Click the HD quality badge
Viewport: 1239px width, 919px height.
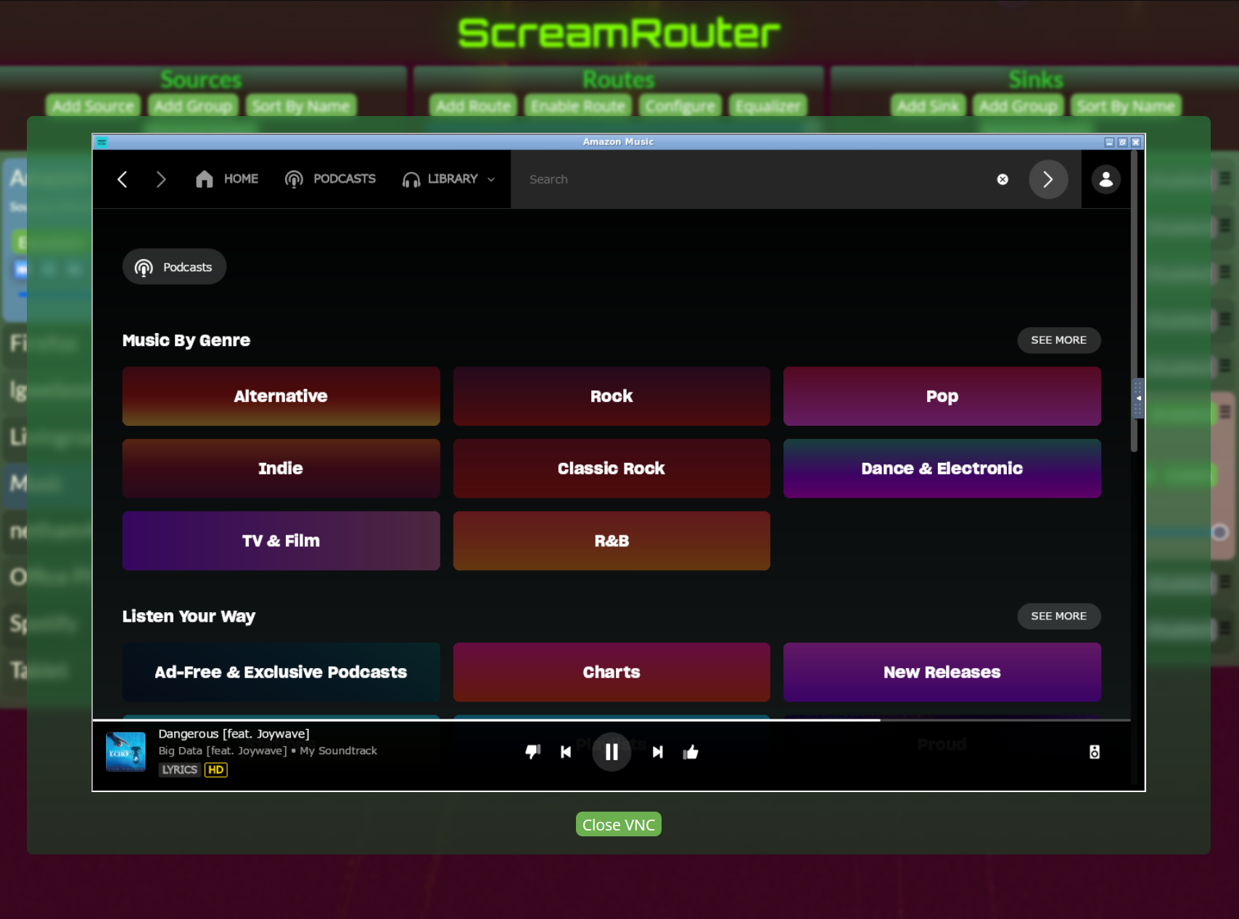[216, 770]
